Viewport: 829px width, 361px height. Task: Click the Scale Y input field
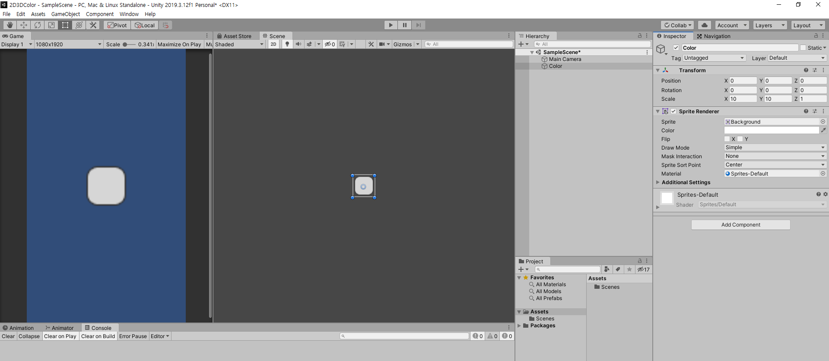778,99
